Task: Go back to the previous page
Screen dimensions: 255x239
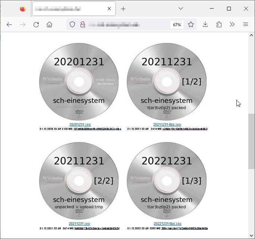Action: point(9,25)
